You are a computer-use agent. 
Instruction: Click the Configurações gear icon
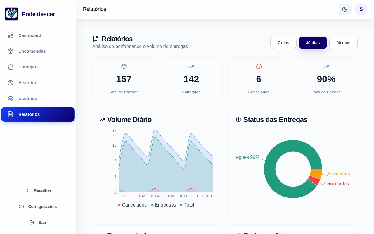coord(22,207)
